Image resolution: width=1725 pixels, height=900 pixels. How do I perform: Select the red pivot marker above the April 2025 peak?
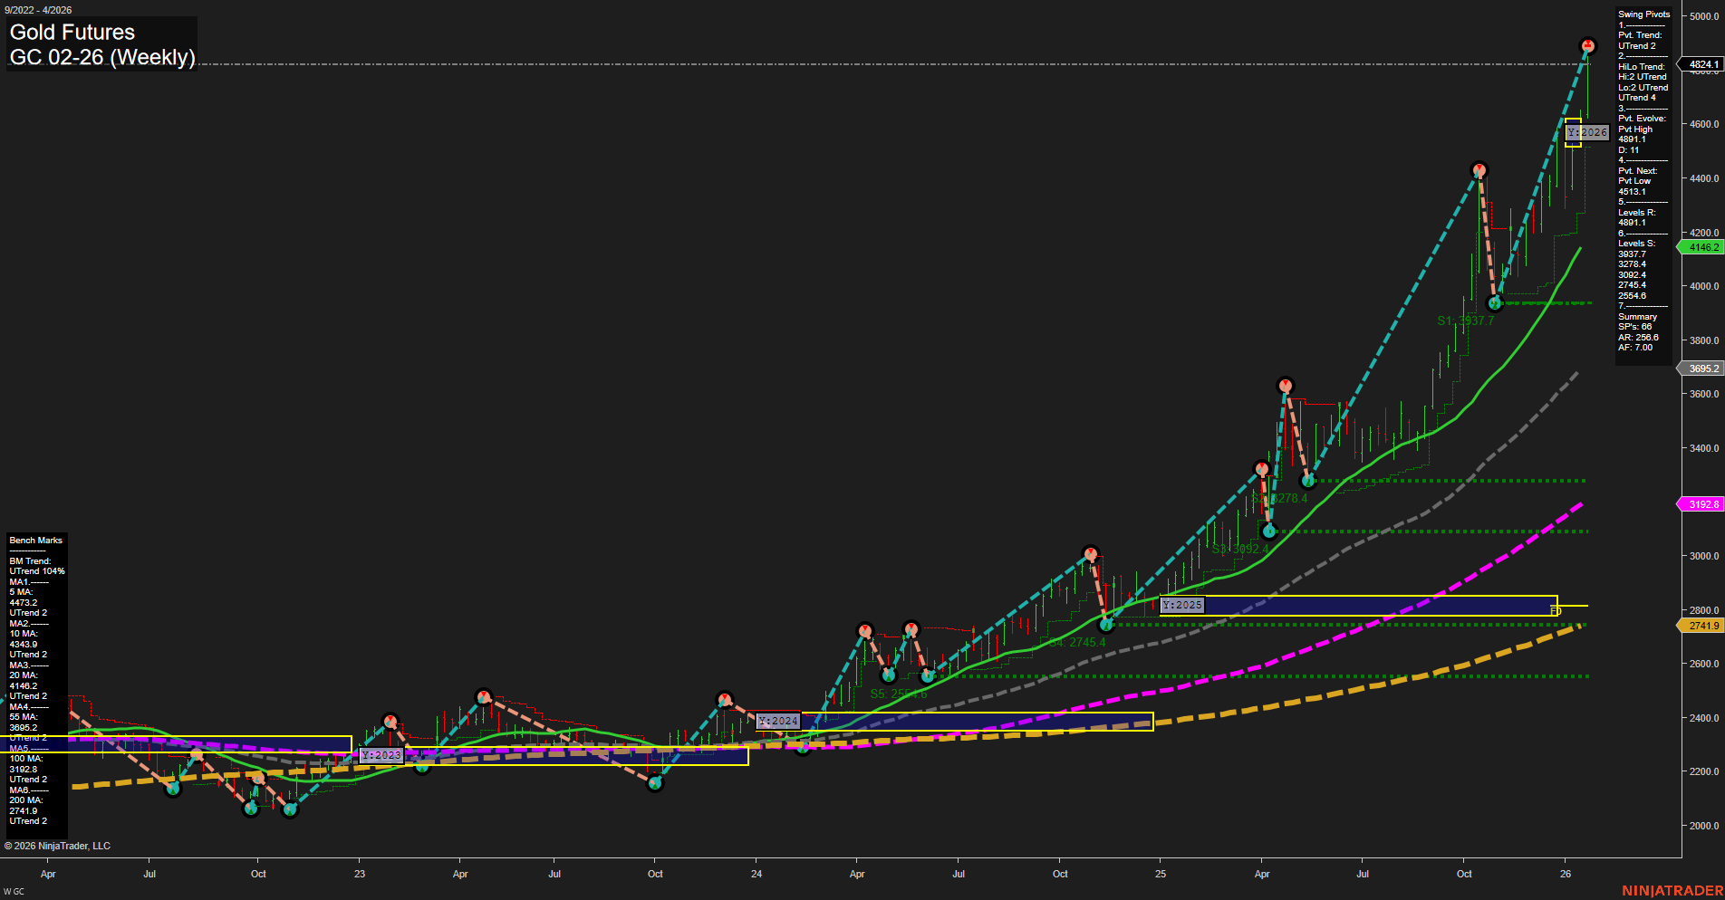pyautogui.click(x=1286, y=385)
